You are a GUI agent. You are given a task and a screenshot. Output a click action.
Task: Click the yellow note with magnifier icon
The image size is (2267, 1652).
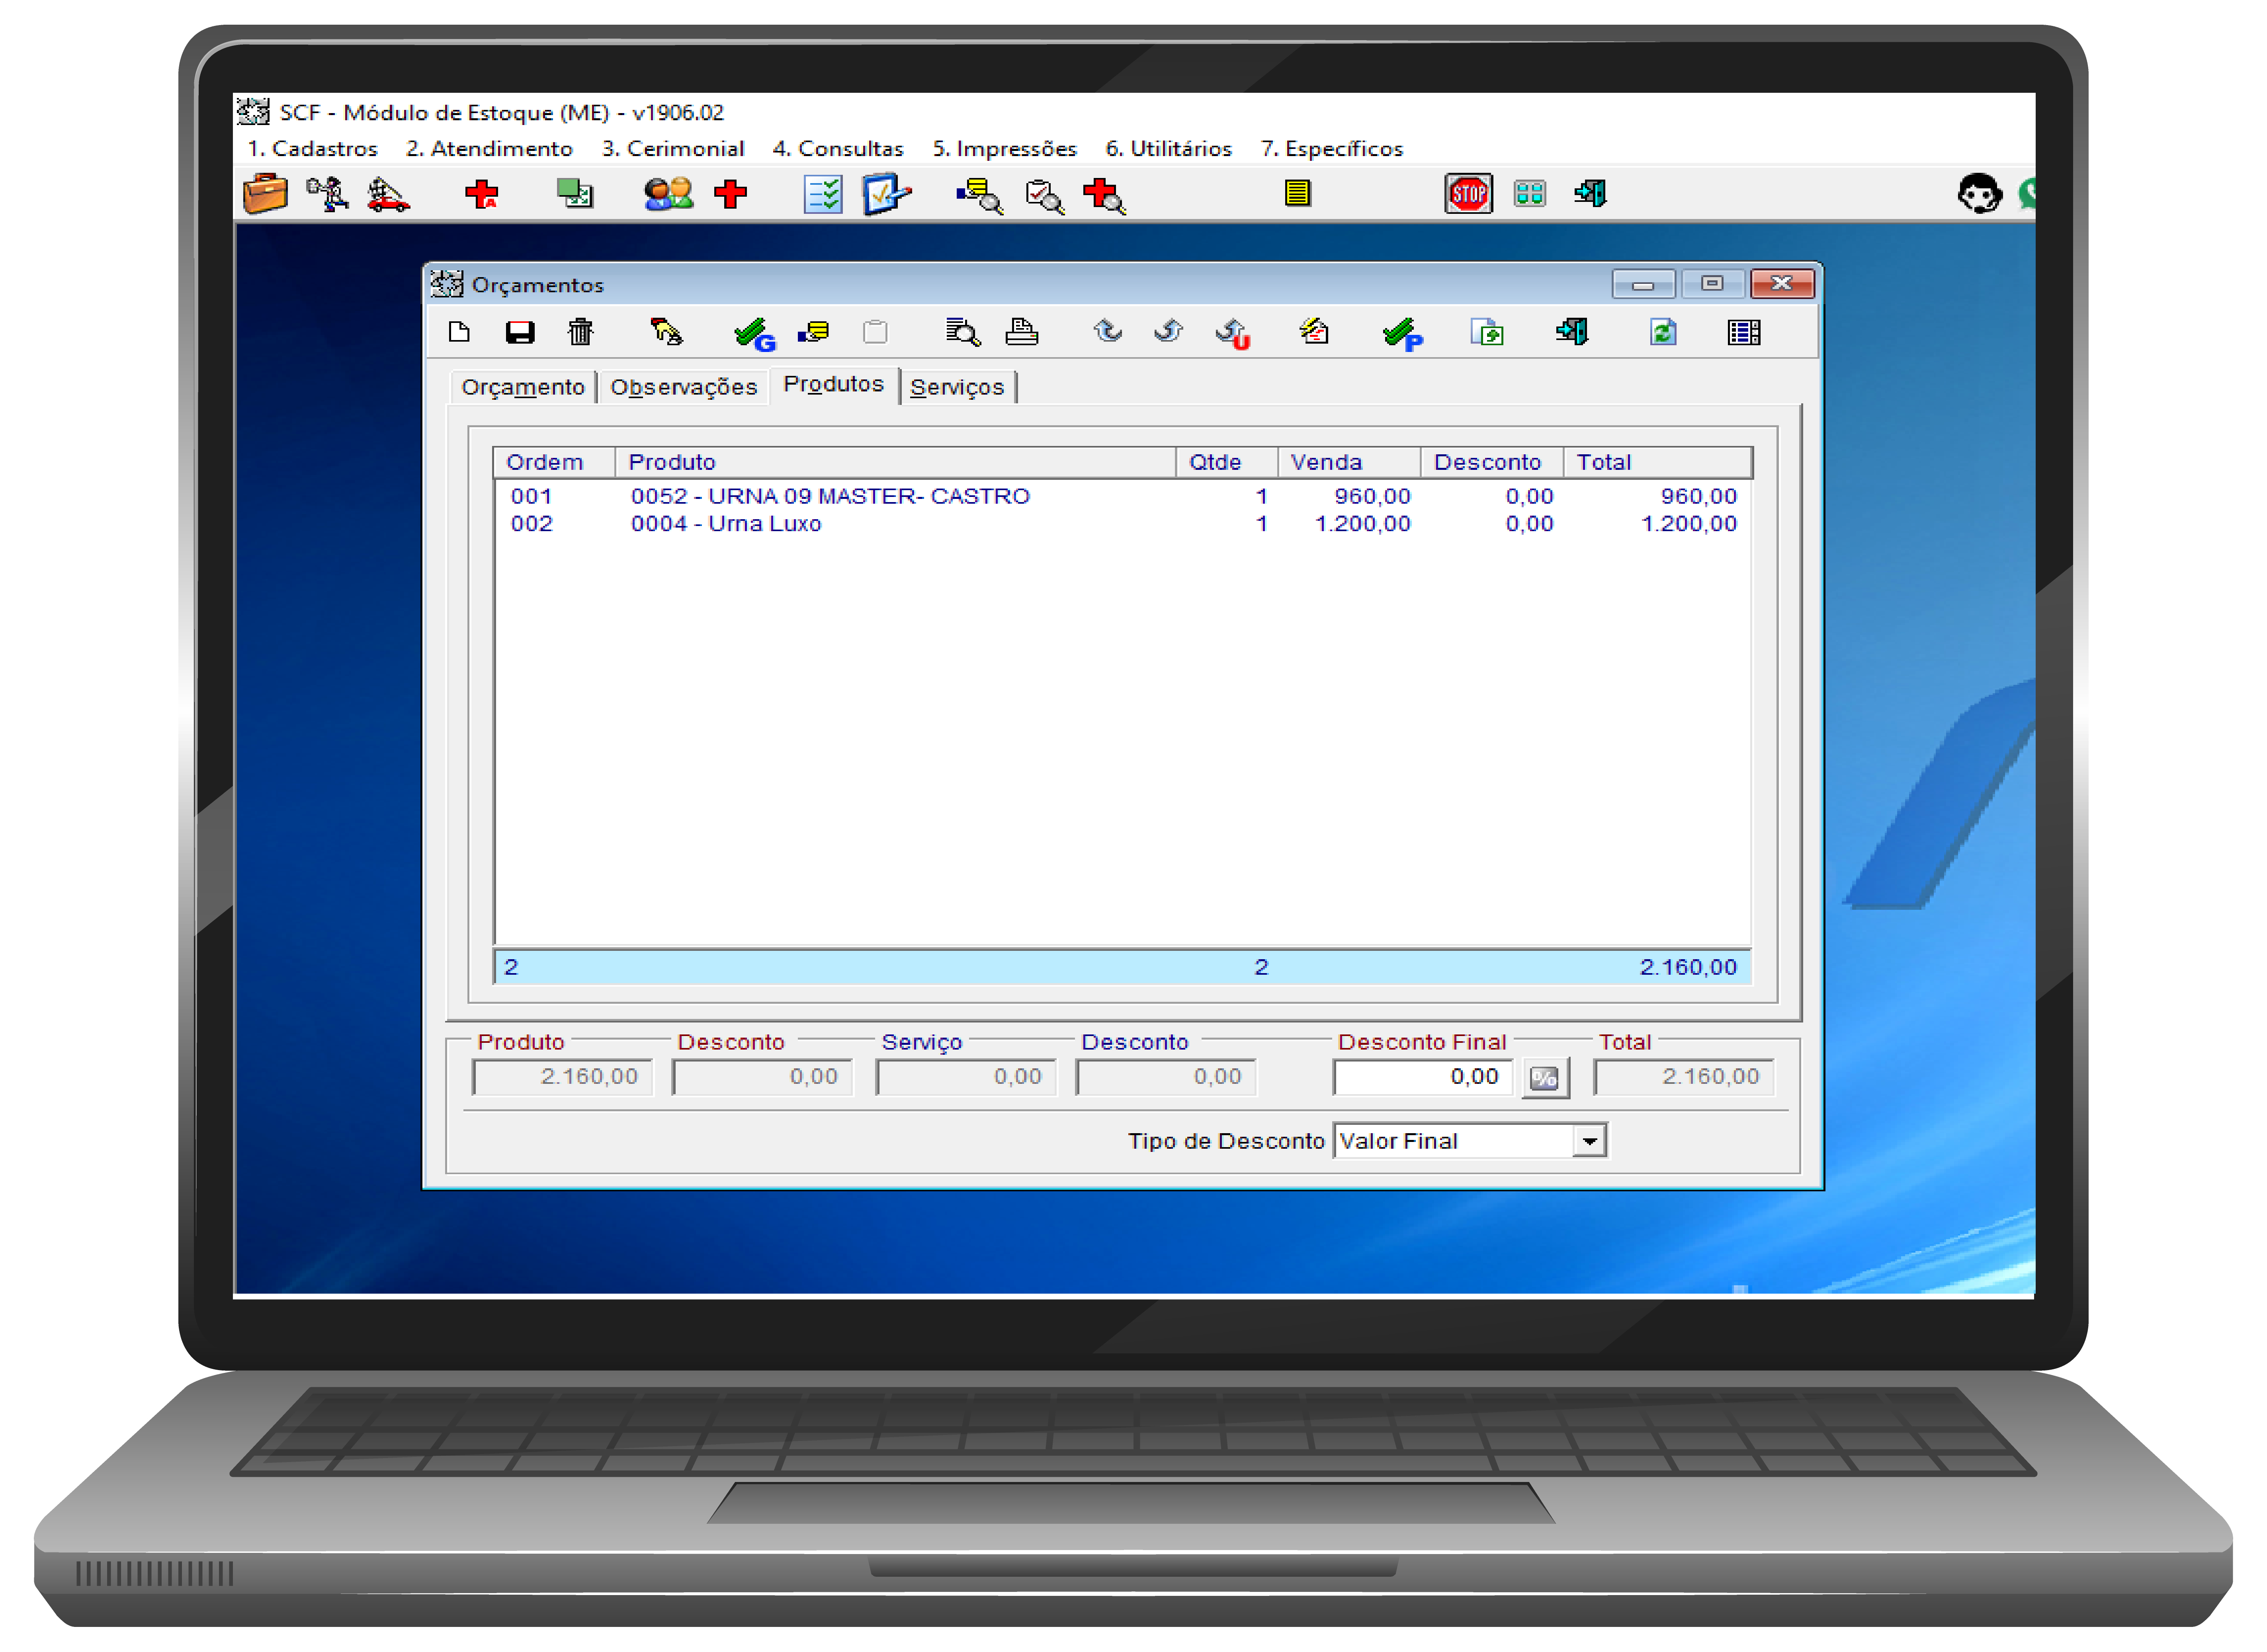tap(979, 195)
